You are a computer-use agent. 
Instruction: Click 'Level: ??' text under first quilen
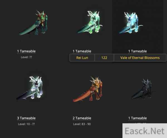point(26,57)
